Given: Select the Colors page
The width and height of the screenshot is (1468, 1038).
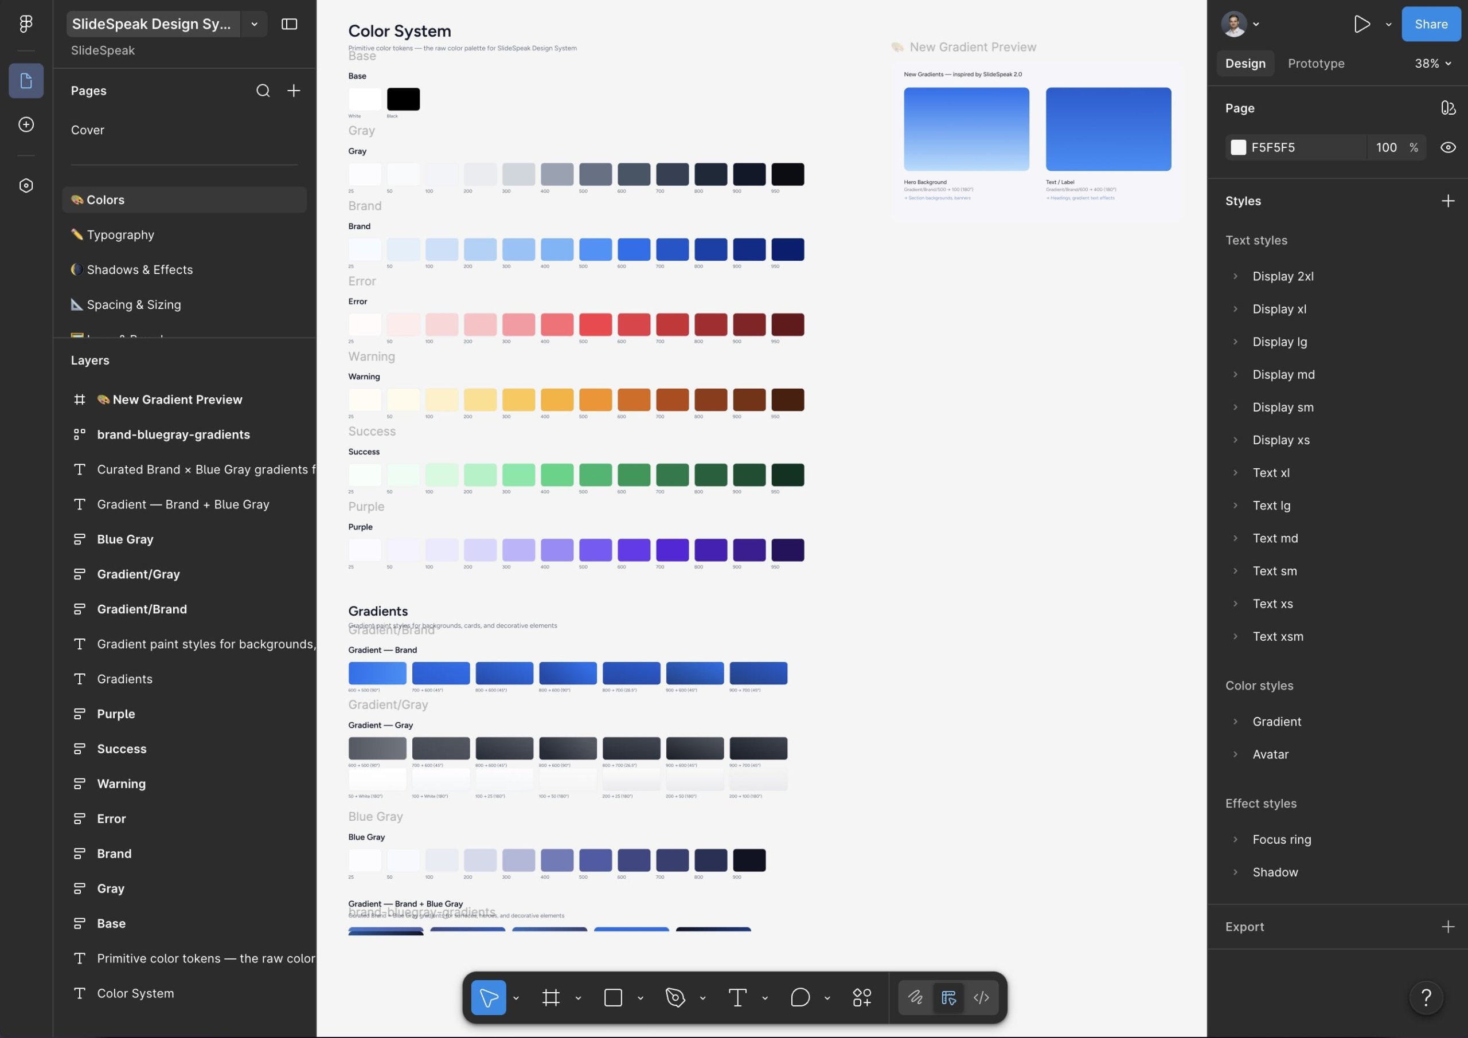Looking at the screenshot, I should point(184,199).
